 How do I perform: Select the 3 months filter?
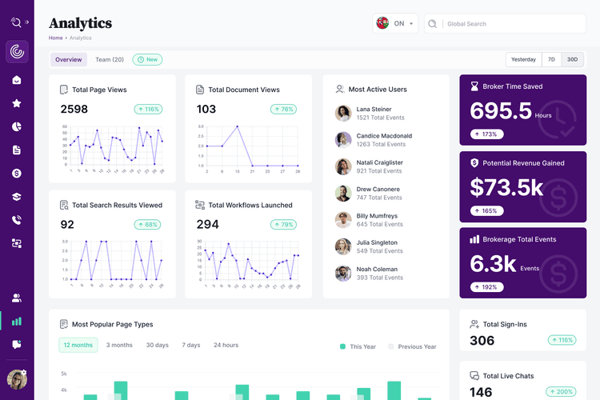tap(119, 345)
